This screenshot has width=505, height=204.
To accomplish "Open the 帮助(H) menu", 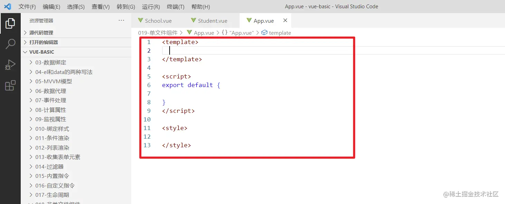I will point(200,7).
